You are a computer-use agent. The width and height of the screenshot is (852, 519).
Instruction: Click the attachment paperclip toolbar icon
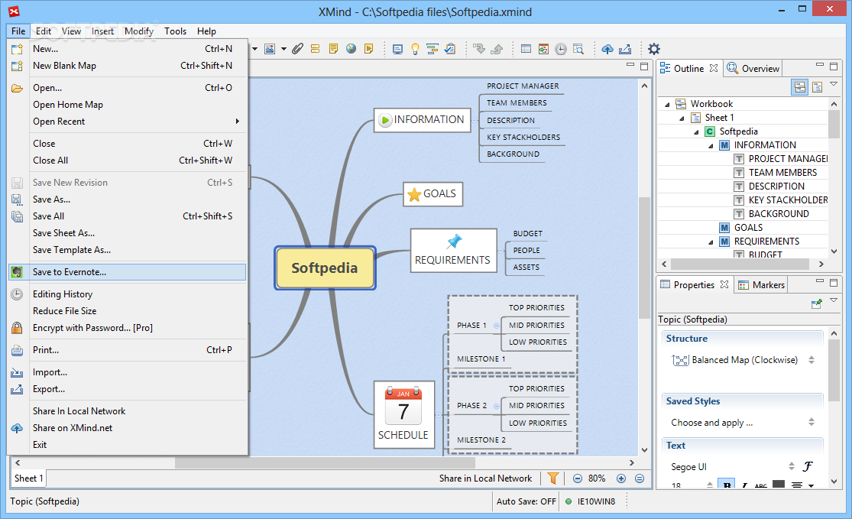(x=297, y=49)
